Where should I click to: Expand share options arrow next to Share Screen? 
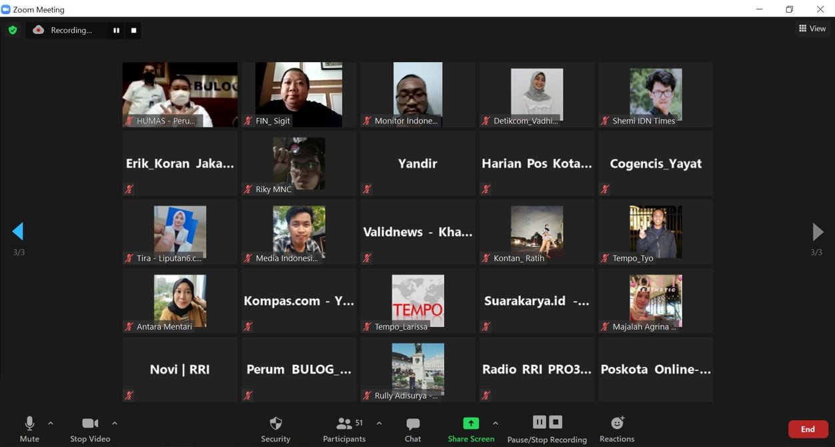(x=495, y=423)
